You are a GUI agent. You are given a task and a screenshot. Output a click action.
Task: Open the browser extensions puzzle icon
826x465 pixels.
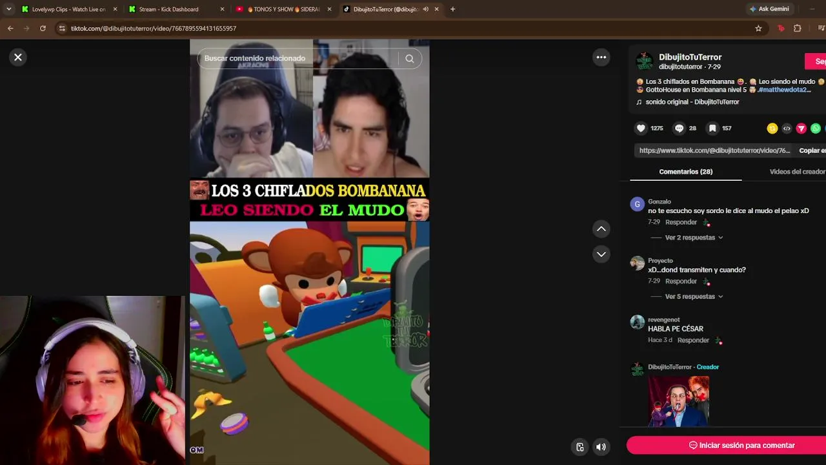tap(798, 28)
